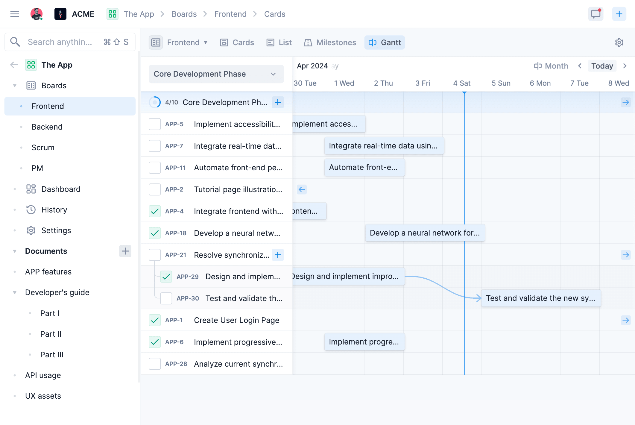Click the blue plus create icon

(x=619, y=14)
